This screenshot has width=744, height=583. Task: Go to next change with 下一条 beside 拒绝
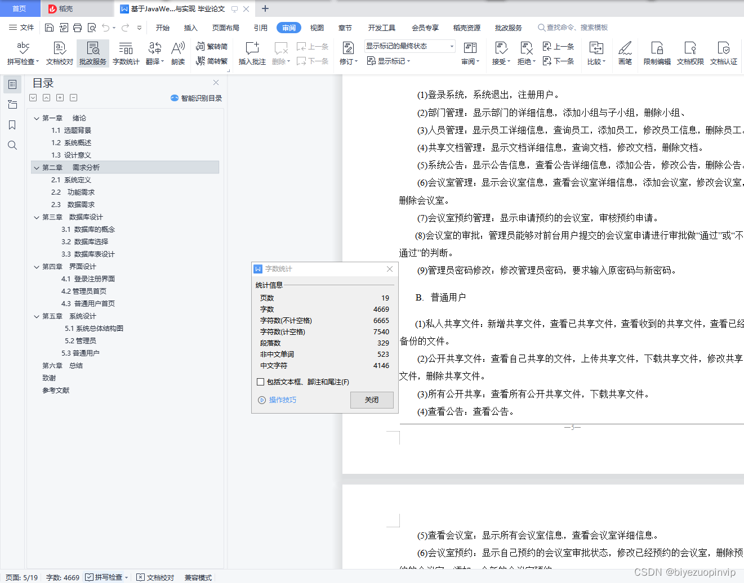pyautogui.click(x=559, y=61)
